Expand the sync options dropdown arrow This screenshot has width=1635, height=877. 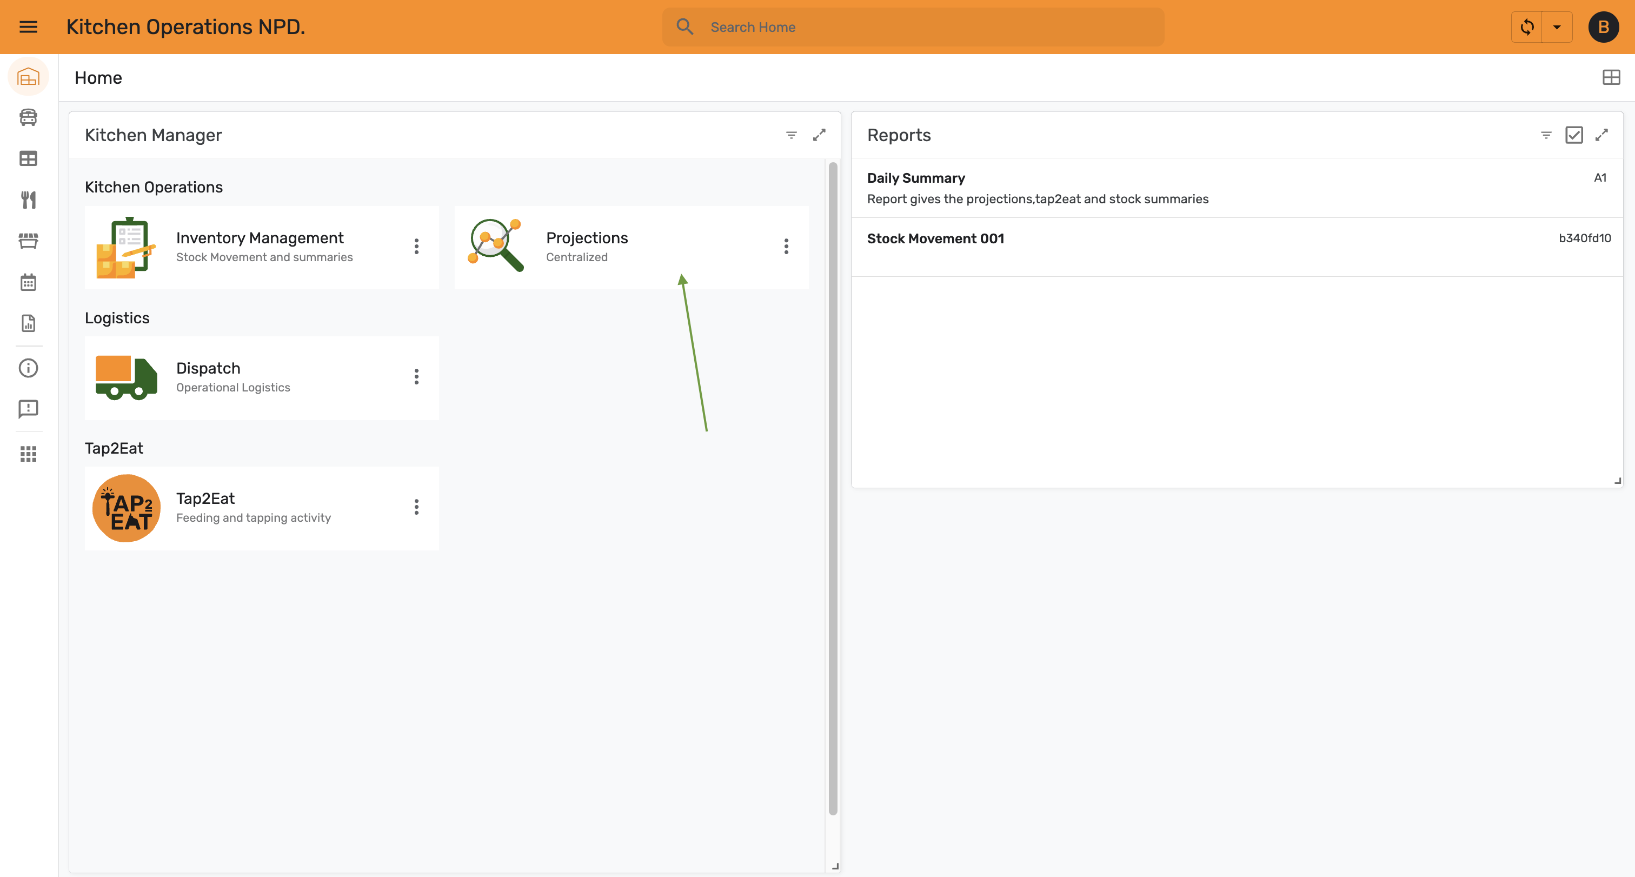coord(1557,26)
